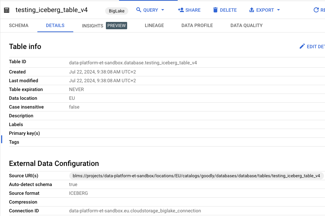Click the Table expiration label

pos(26,90)
